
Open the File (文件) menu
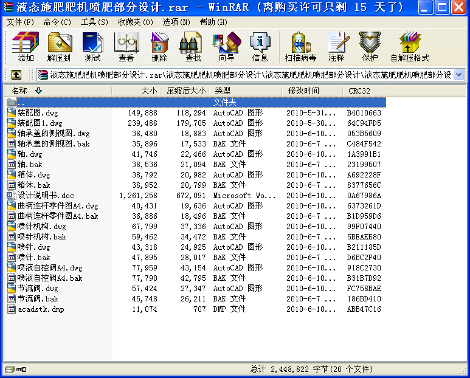point(20,22)
